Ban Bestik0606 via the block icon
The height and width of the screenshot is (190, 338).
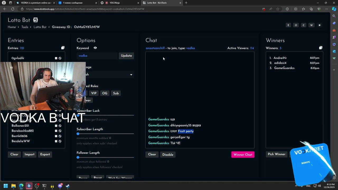pos(60,136)
